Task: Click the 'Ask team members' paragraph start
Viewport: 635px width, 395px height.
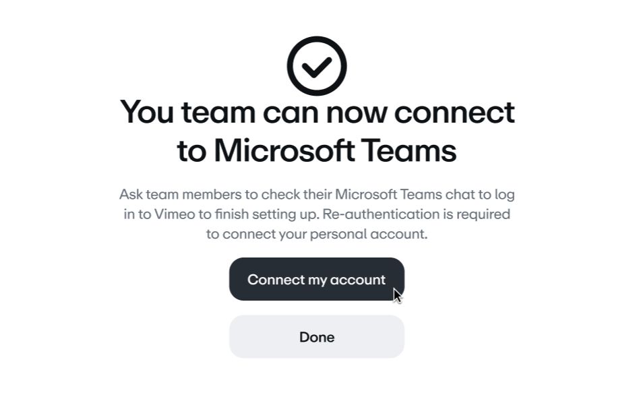Action: click(x=180, y=194)
